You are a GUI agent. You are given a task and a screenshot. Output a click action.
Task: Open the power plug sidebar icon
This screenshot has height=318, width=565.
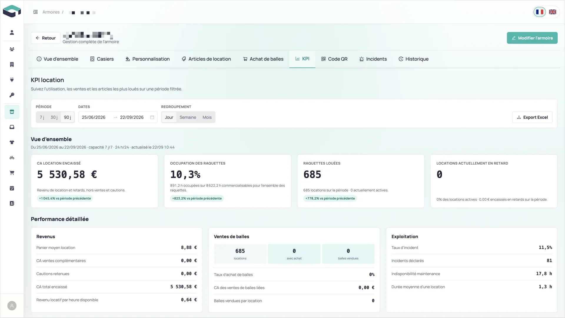(12, 80)
